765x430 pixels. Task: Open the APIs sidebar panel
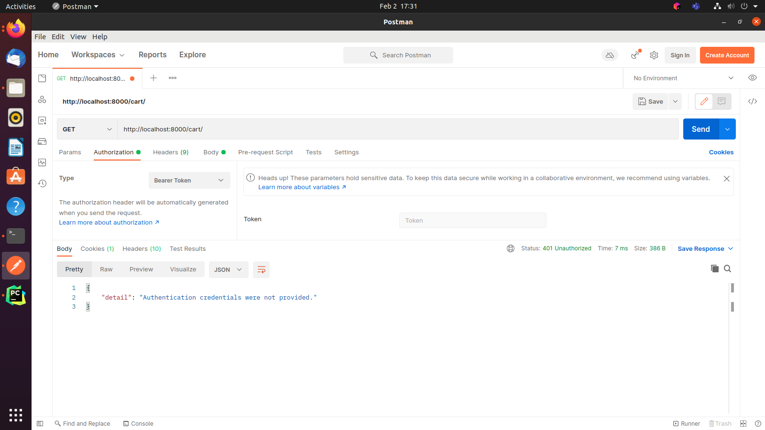[42, 99]
